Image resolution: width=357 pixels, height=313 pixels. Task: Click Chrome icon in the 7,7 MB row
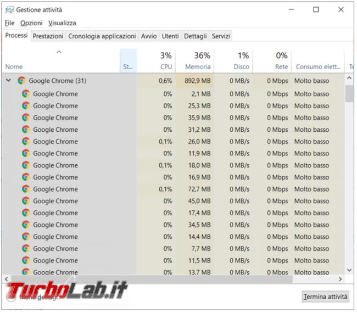click(26, 248)
